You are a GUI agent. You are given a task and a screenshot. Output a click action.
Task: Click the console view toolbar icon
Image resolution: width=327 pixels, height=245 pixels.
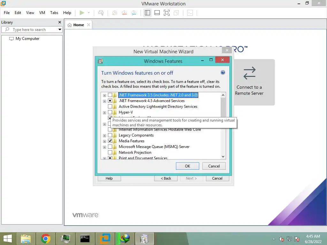coord(190,13)
